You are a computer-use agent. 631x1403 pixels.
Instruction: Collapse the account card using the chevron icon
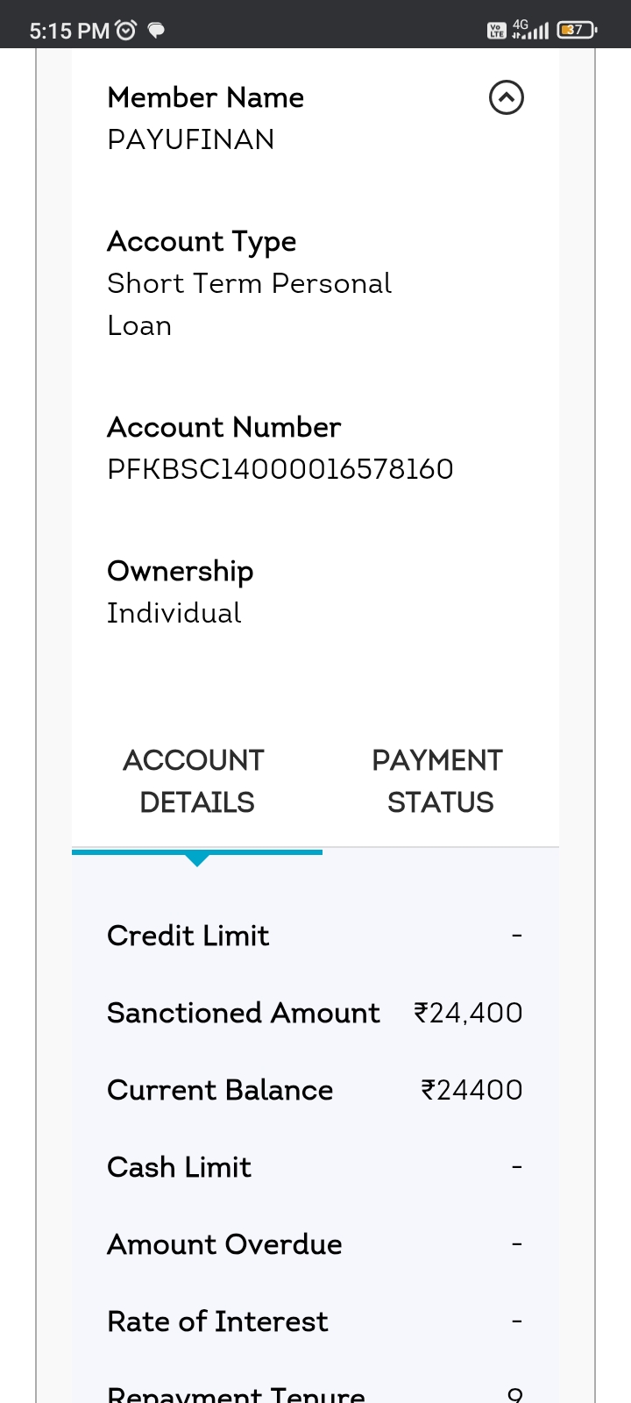tap(506, 97)
